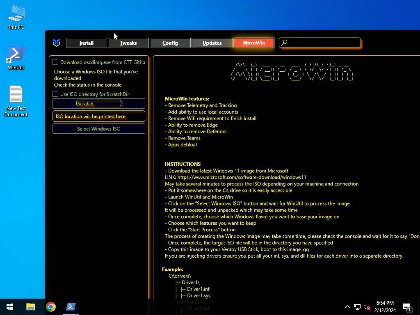
Task: Launch Google Chrome from taskbar
Action: 50,307
